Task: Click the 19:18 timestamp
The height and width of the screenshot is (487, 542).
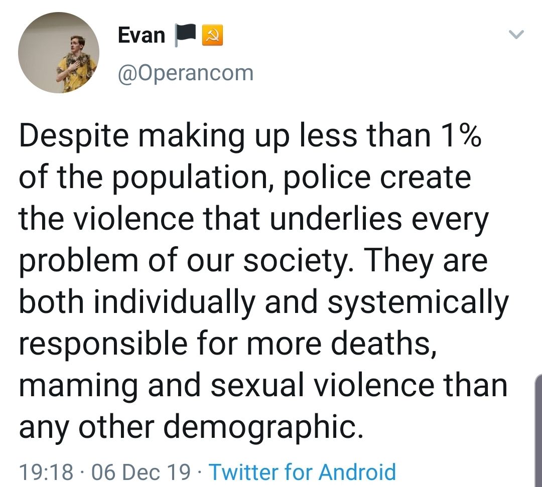Action: click(46, 472)
